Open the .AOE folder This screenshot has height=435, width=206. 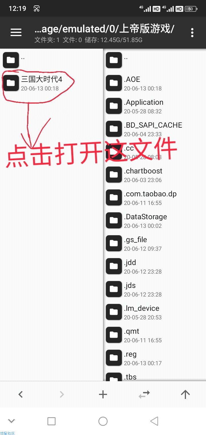pos(154,83)
